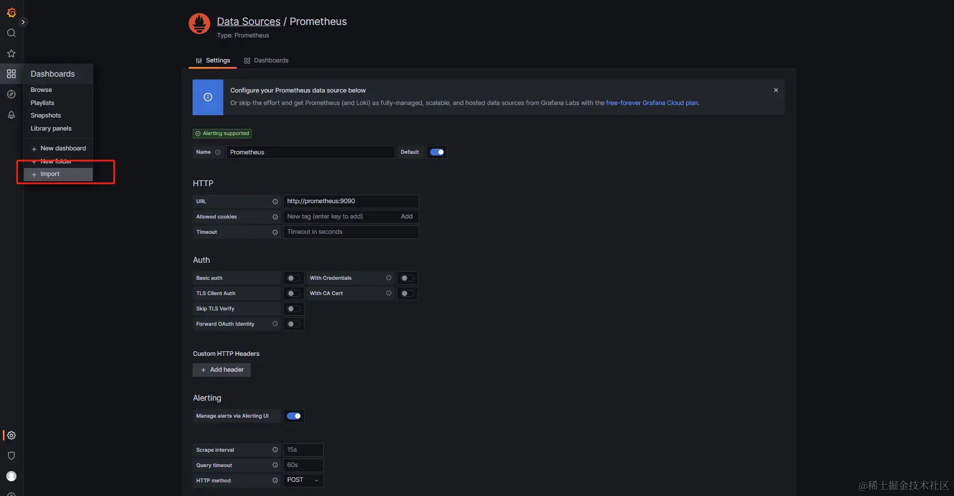954x496 pixels.
Task: Open Playlists from the Dashboards menu
Action: pyautogui.click(x=43, y=103)
